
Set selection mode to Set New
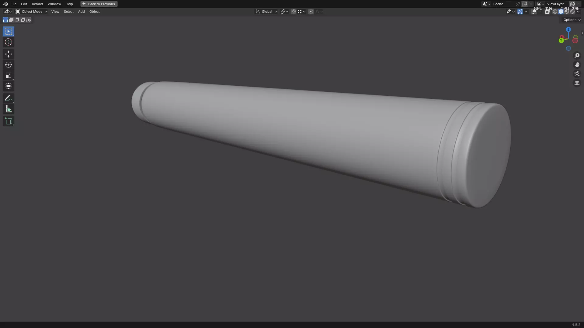tap(5, 20)
